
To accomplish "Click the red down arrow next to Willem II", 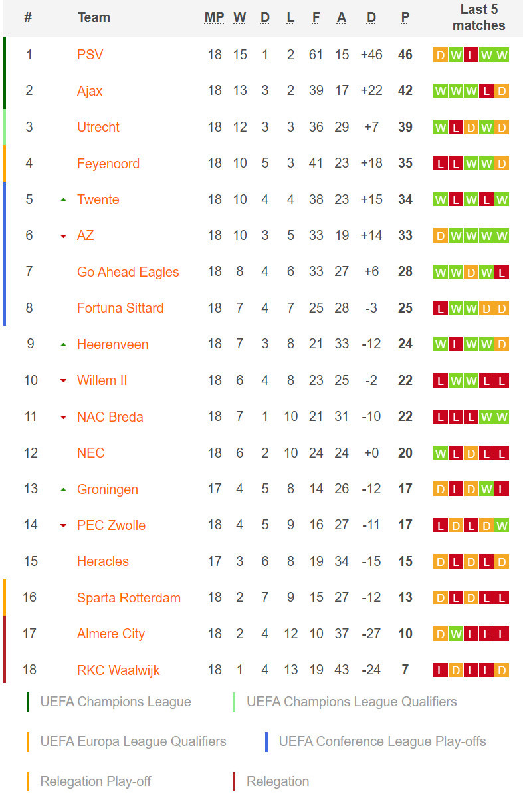I will (x=64, y=381).
